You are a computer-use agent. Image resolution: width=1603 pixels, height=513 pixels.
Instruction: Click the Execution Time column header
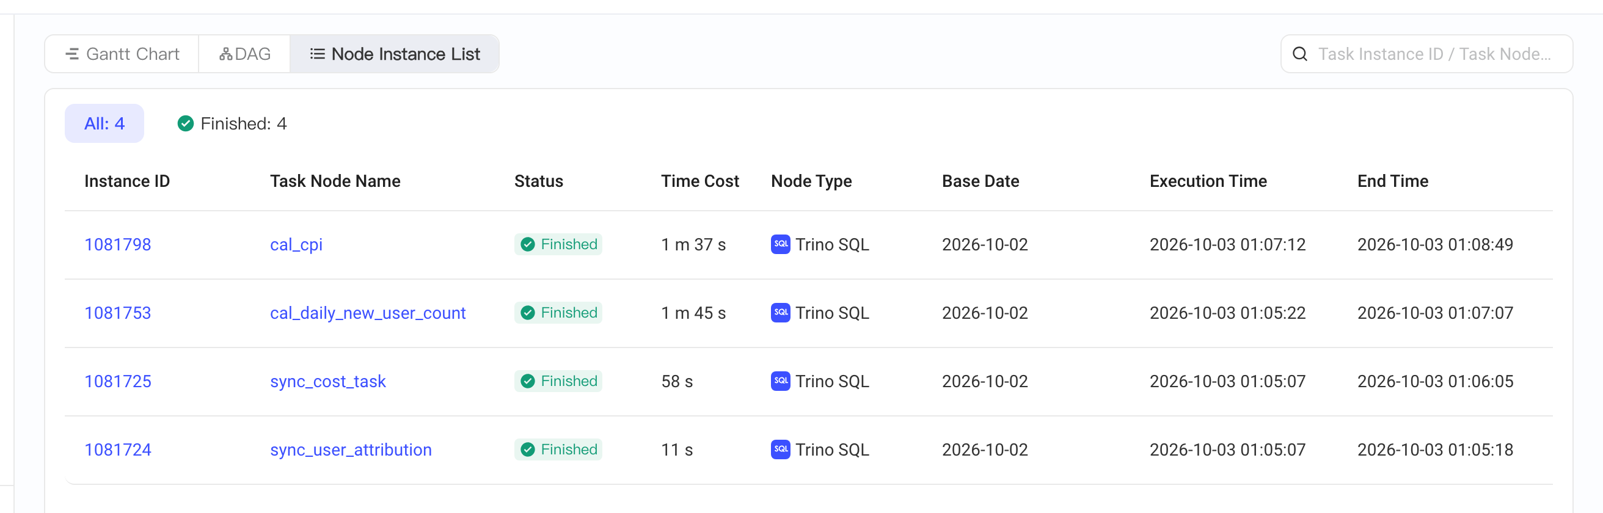coord(1208,181)
